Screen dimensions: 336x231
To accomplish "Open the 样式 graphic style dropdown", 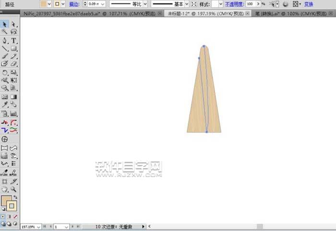I will point(221,4).
